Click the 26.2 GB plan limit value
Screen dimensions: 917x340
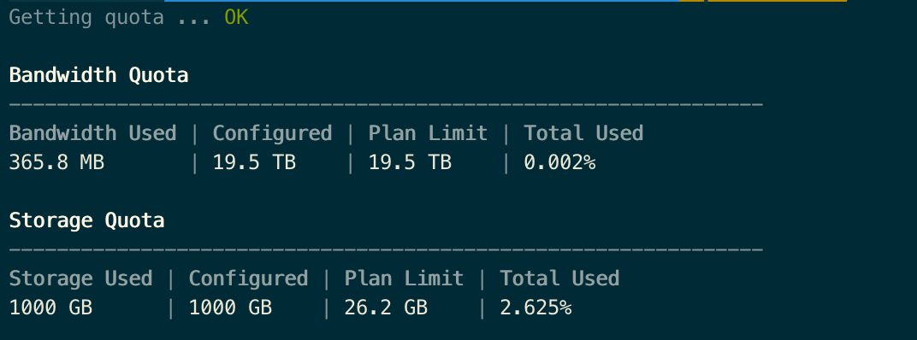point(386,308)
